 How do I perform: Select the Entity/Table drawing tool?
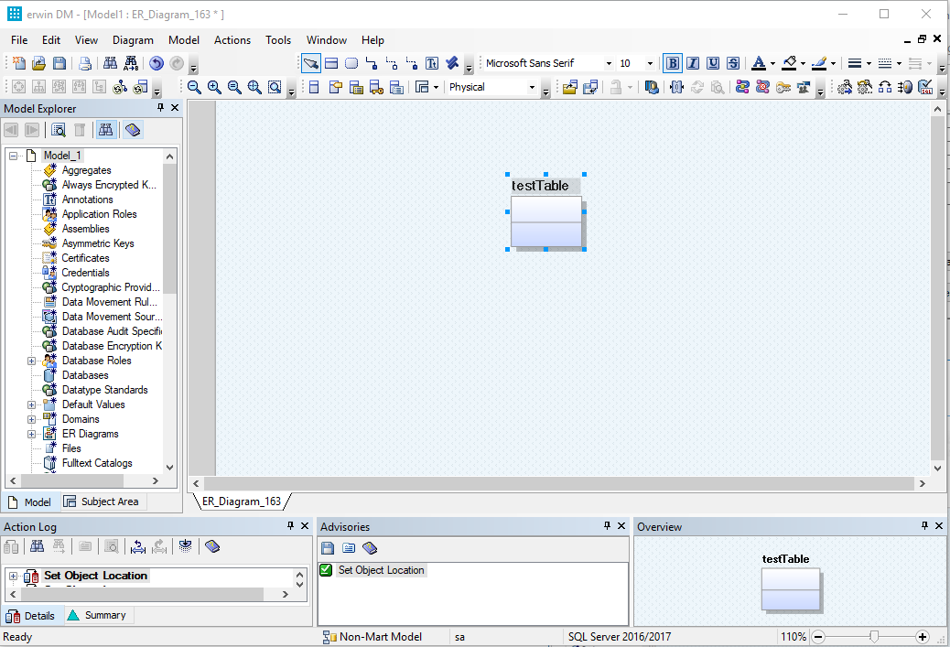pos(331,63)
